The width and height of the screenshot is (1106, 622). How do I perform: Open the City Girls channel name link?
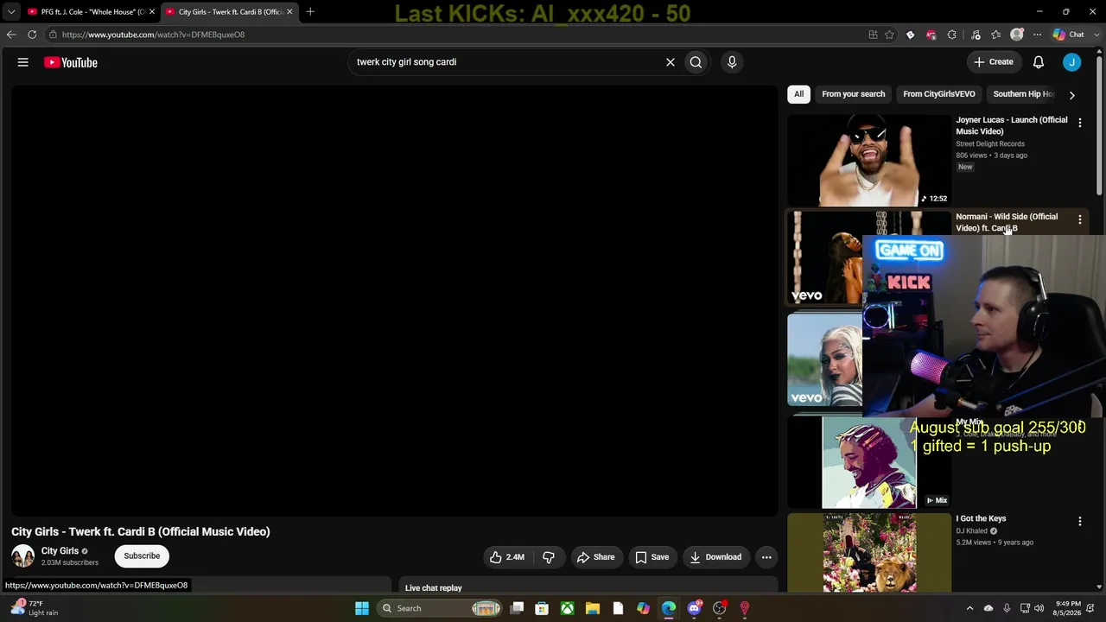(x=60, y=551)
